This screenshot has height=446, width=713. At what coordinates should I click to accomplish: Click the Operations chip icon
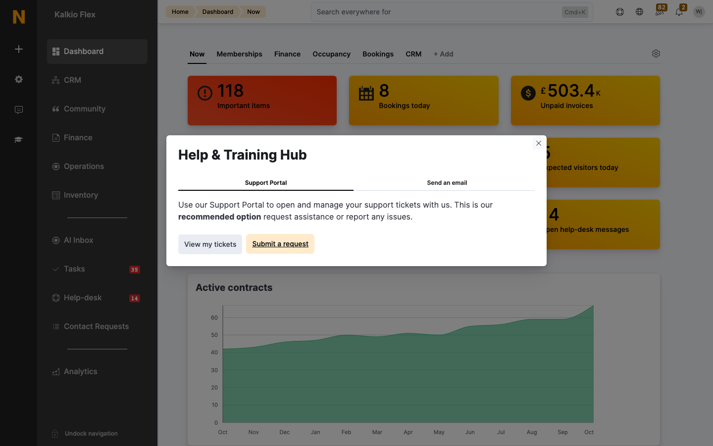tap(56, 167)
